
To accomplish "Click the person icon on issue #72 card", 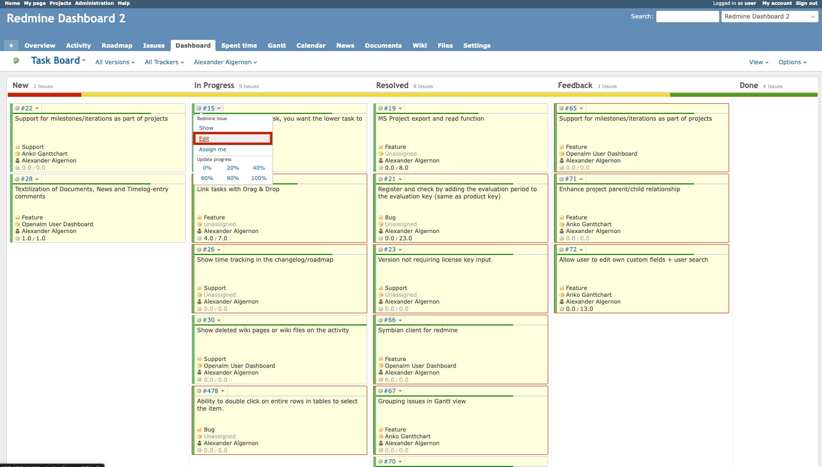I will click(x=562, y=302).
